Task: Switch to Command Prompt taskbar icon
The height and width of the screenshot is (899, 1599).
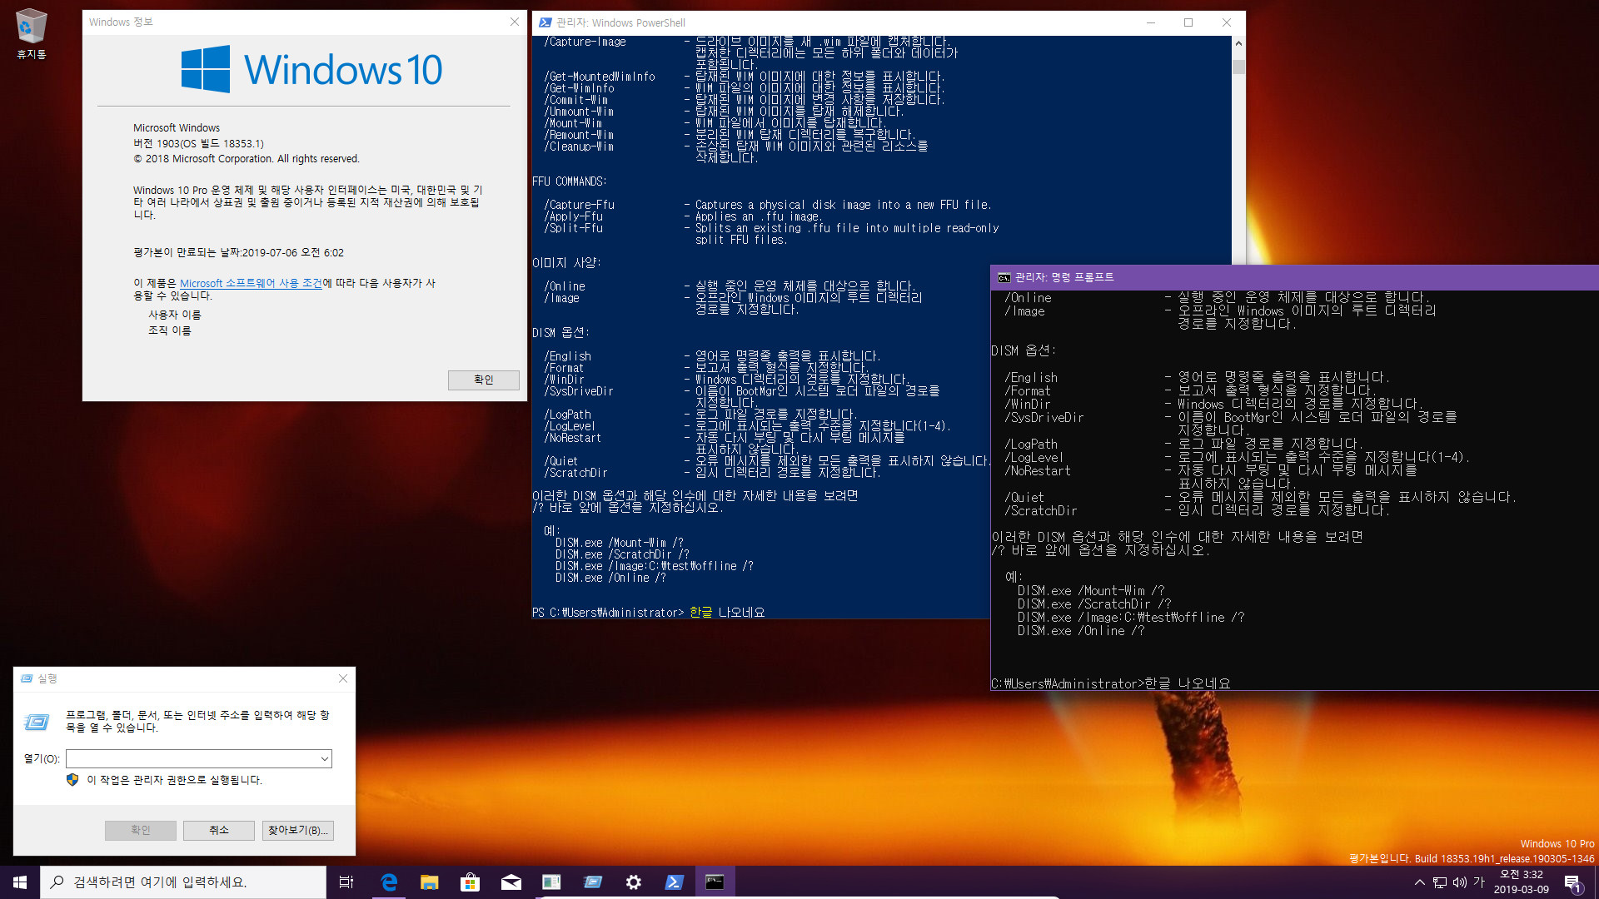Action: coord(715,882)
